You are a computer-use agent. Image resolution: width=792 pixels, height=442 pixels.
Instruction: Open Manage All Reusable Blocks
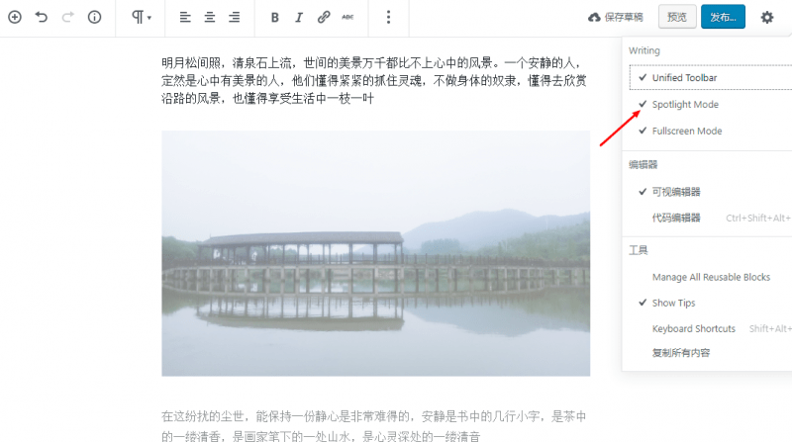click(x=711, y=277)
